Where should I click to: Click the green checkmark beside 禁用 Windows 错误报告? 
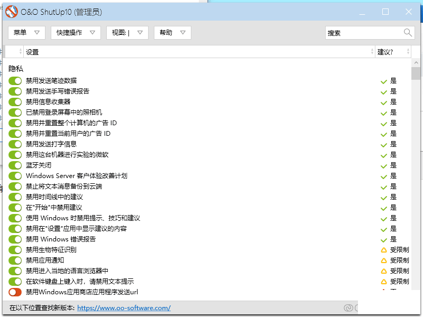point(384,240)
